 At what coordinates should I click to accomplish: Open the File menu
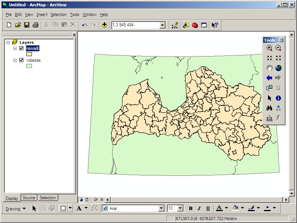(x=9, y=14)
